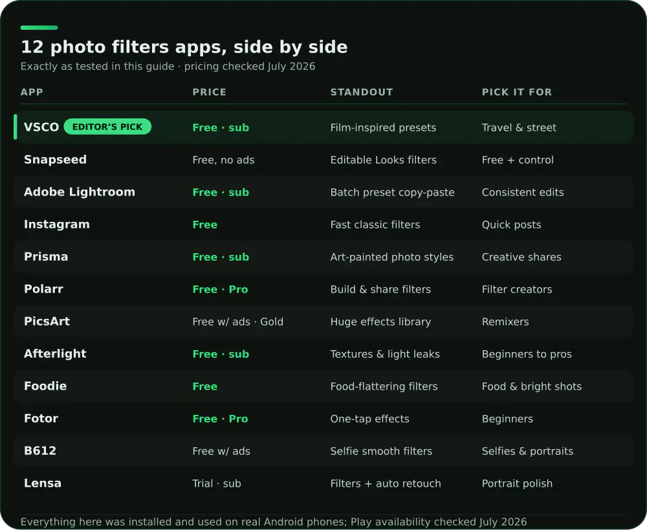Click 'Film-inspired presets' standout text
647x530 pixels.
(x=383, y=127)
